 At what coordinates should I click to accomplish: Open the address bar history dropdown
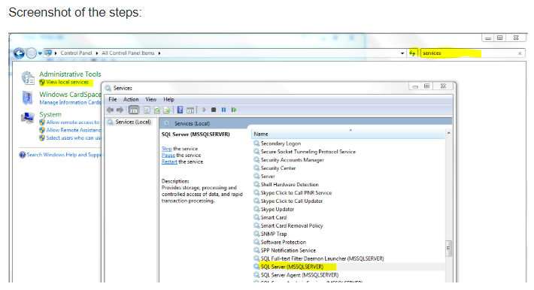point(402,53)
